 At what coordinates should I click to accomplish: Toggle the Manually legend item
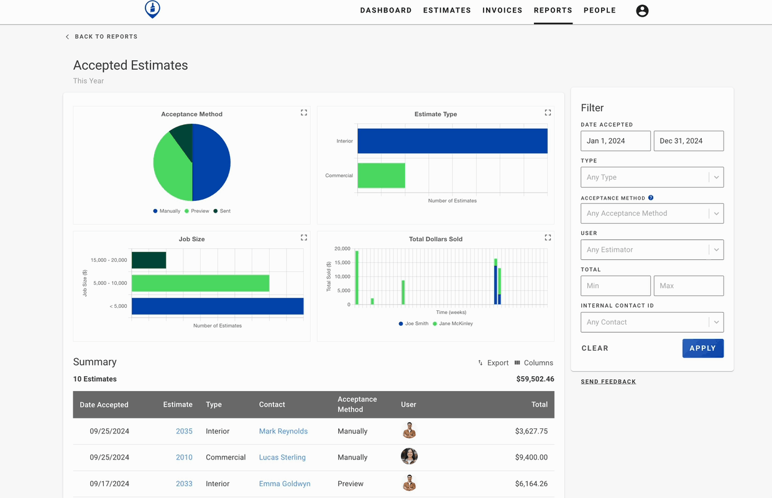point(167,211)
